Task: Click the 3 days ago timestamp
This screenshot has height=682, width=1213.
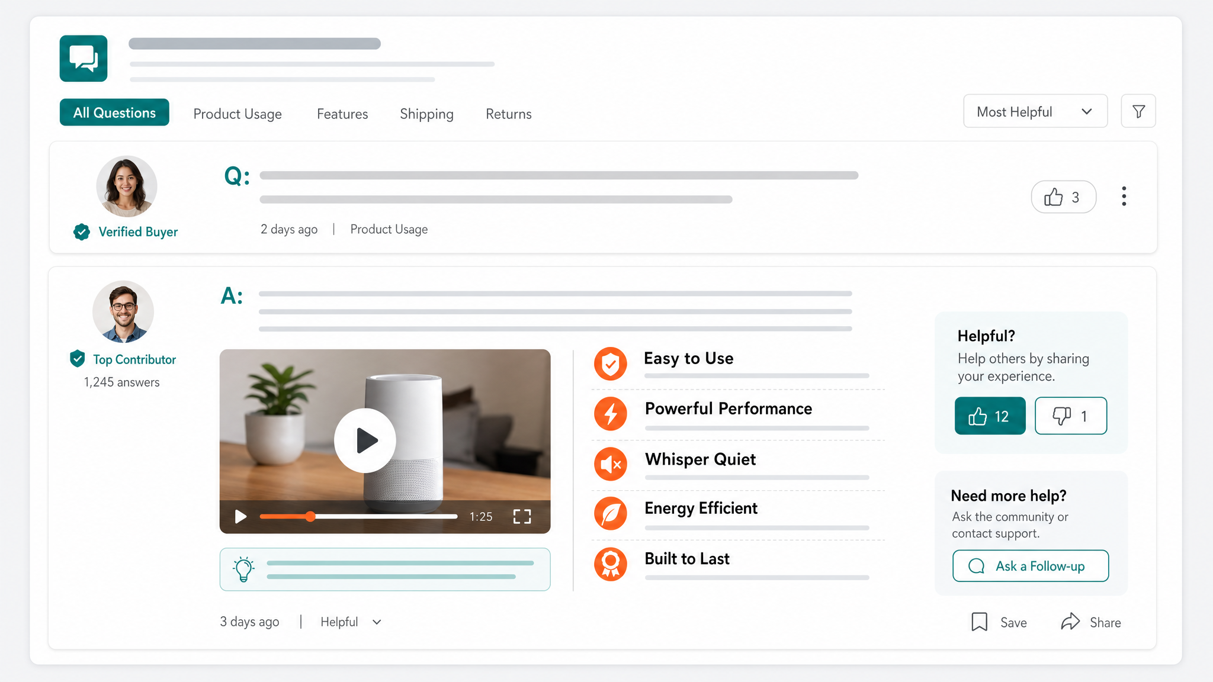Action: 249,622
